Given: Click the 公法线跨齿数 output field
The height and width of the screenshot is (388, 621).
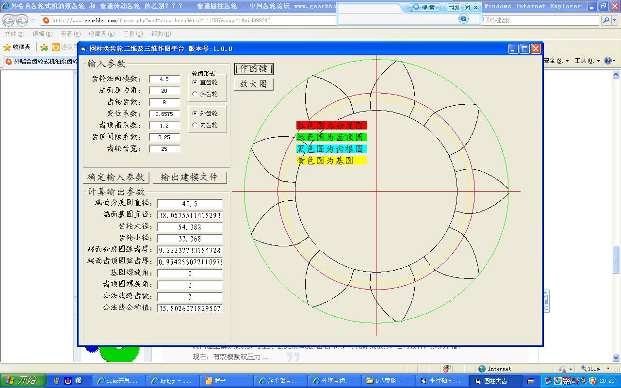Looking at the screenshot, I should (190, 297).
